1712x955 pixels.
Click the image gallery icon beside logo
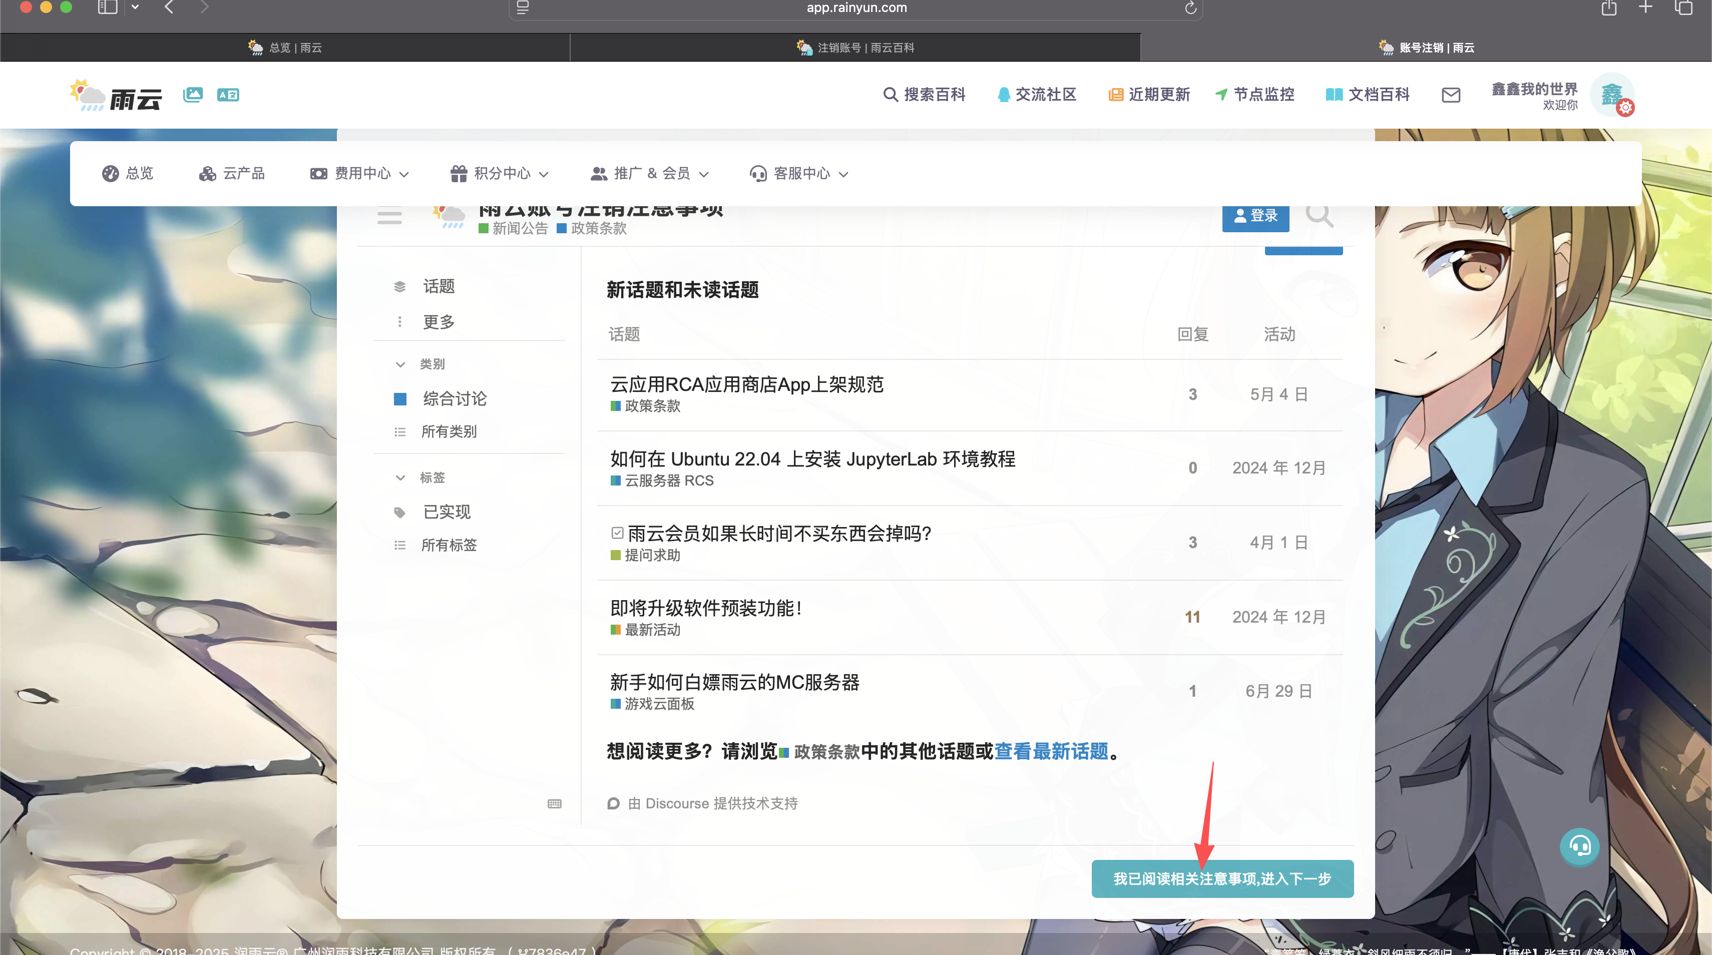pos(193,95)
